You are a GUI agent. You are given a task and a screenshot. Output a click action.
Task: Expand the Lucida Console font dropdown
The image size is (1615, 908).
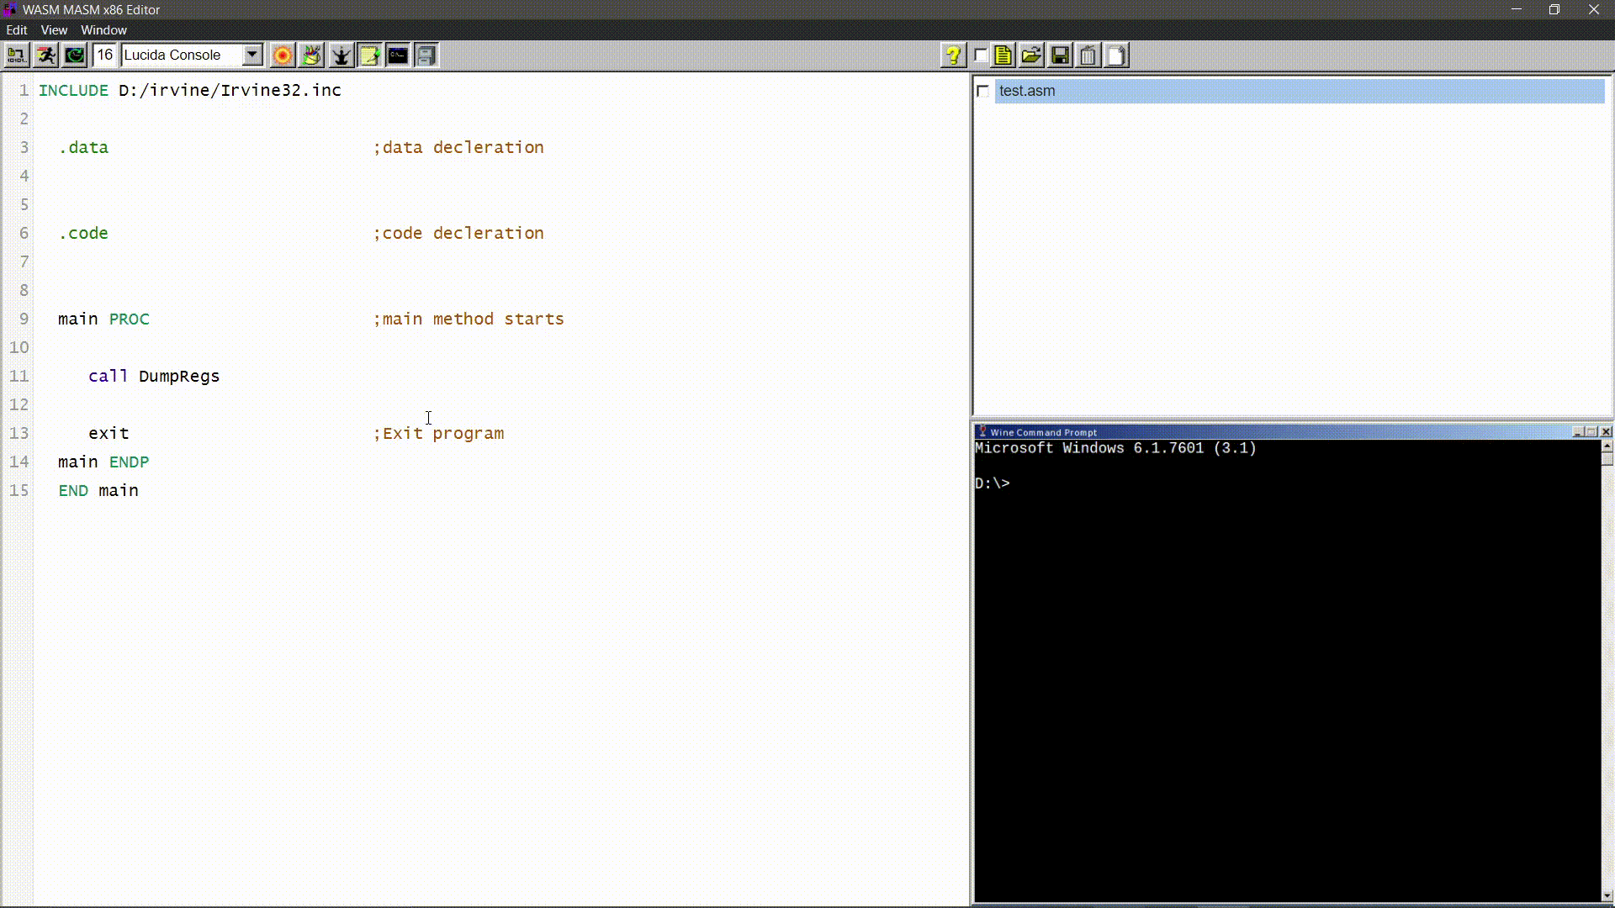point(252,55)
